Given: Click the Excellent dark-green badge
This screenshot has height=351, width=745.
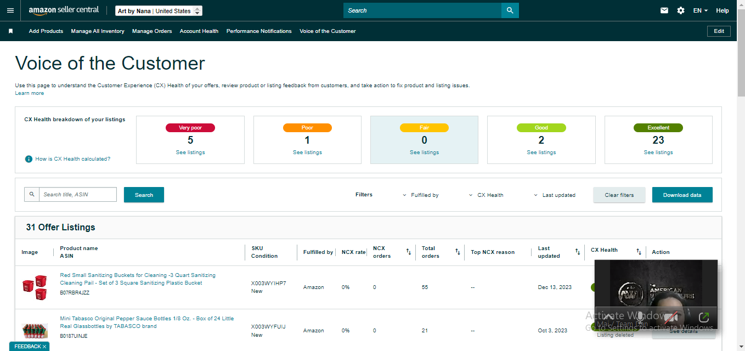Looking at the screenshot, I should point(658,128).
